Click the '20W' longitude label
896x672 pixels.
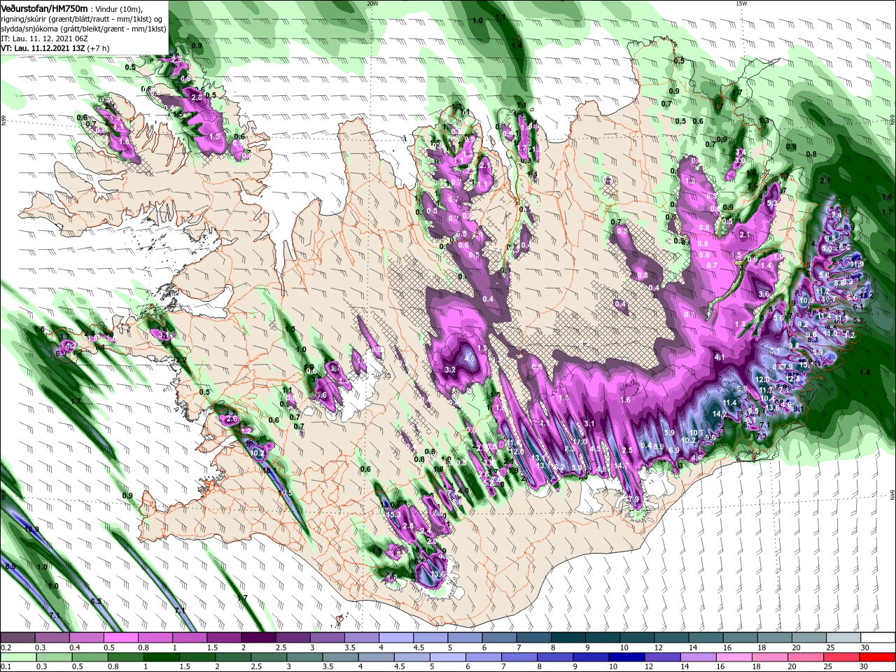click(x=372, y=3)
